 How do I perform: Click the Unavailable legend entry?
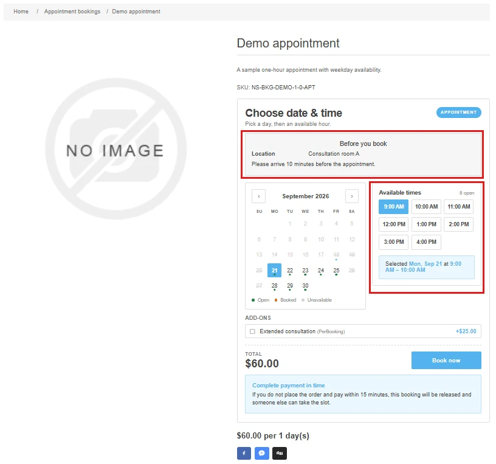[317, 300]
